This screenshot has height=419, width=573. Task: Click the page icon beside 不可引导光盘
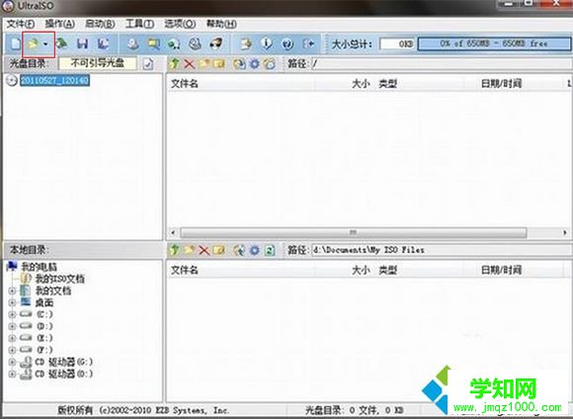[x=148, y=64]
